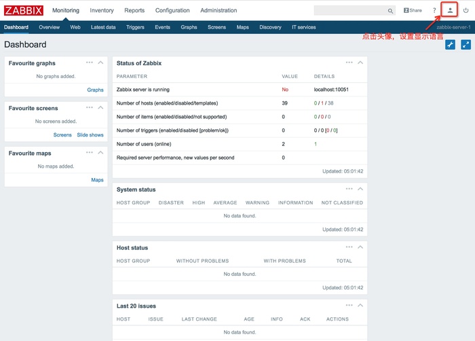The image size is (475, 341).
Task: Go to the Overview submenu tab
Action: click(49, 27)
